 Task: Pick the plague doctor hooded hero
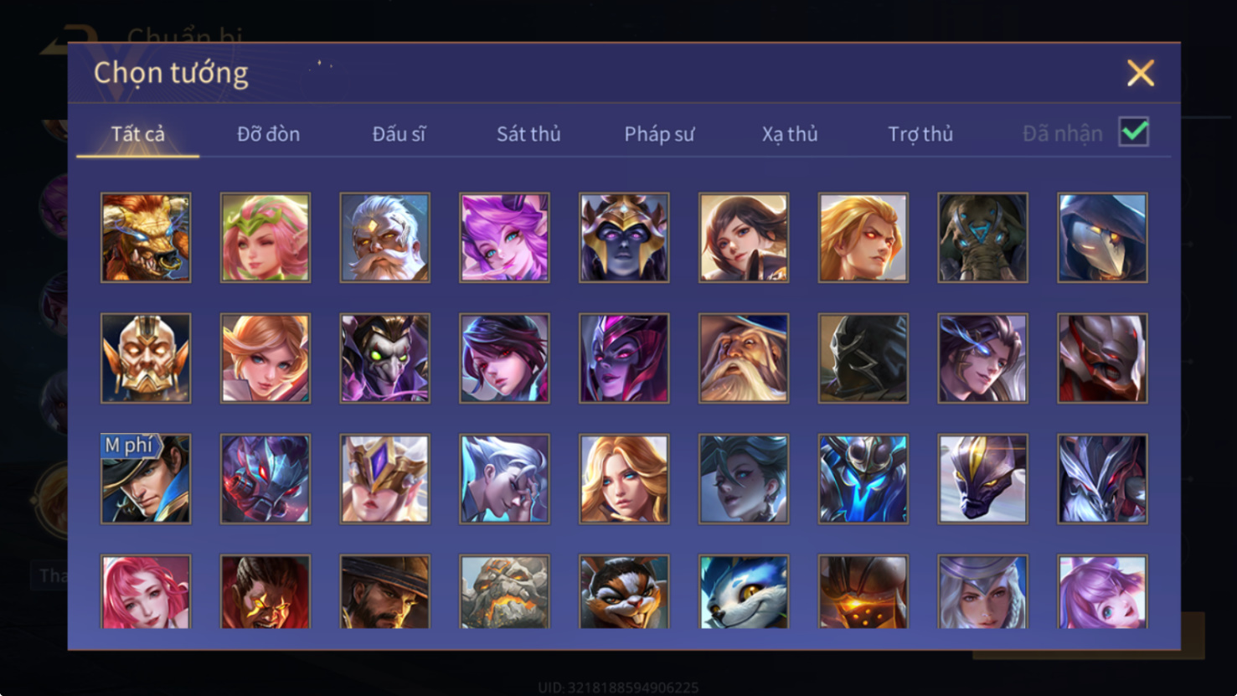(x=1102, y=238)
